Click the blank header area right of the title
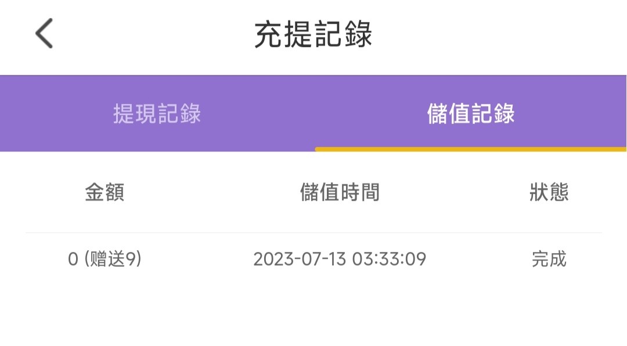 click(499, 35)
